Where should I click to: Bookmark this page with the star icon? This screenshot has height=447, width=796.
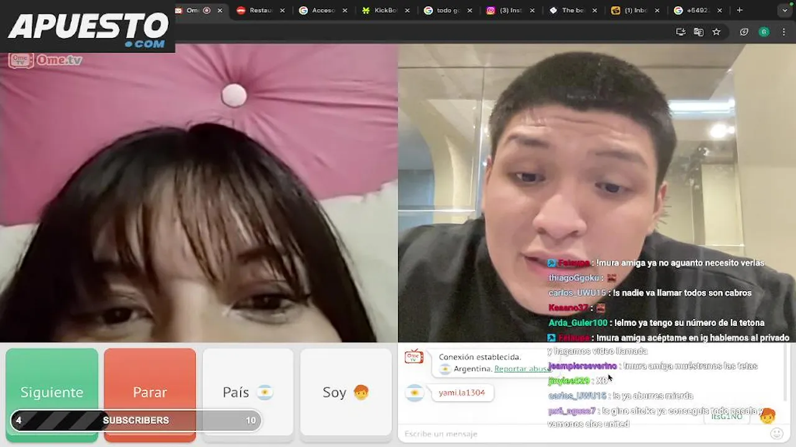(x=716, y=32)
